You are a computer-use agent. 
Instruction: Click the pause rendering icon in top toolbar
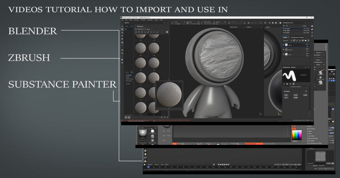pyautogui.click(x=265, y=23)
